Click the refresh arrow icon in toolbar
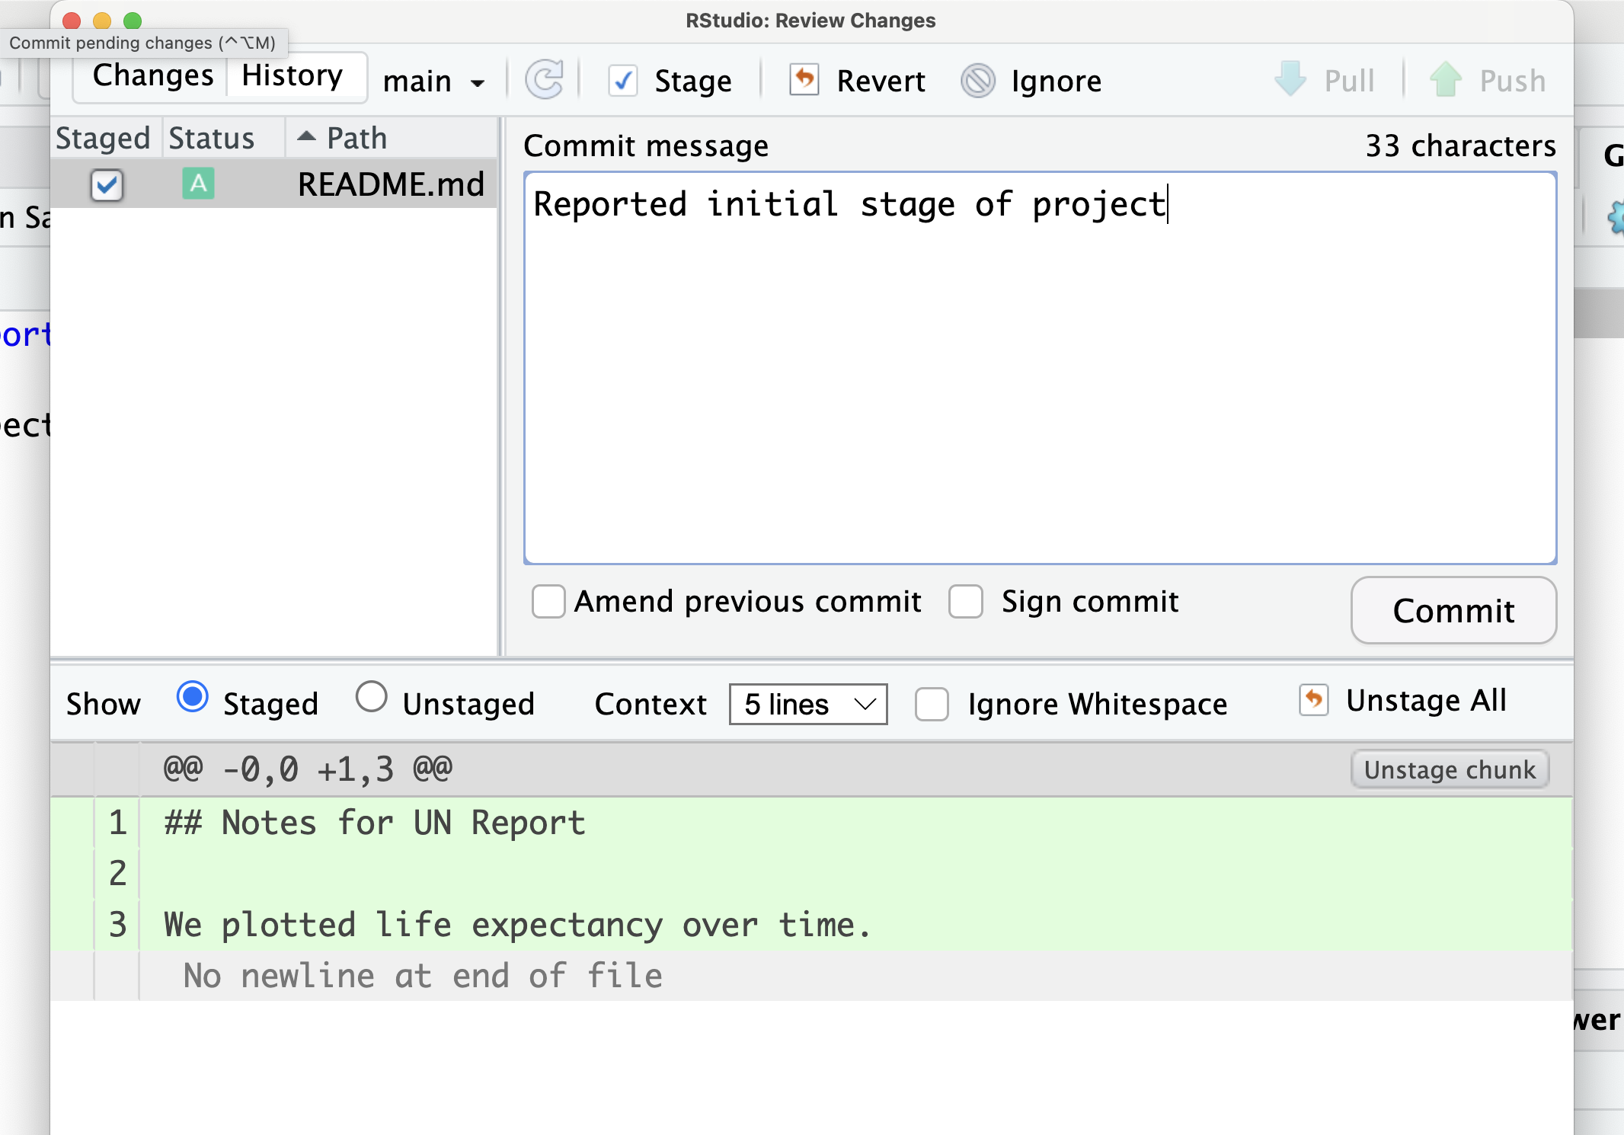This screenshot has height=1135, width=1624. [x=545, y=80]
